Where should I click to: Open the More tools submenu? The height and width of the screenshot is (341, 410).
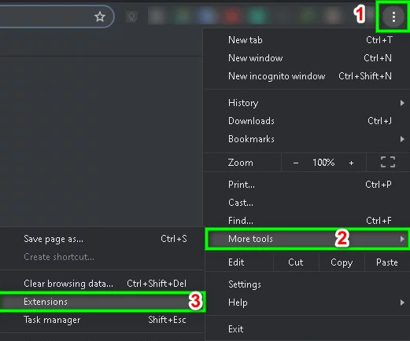click(307, 239)
